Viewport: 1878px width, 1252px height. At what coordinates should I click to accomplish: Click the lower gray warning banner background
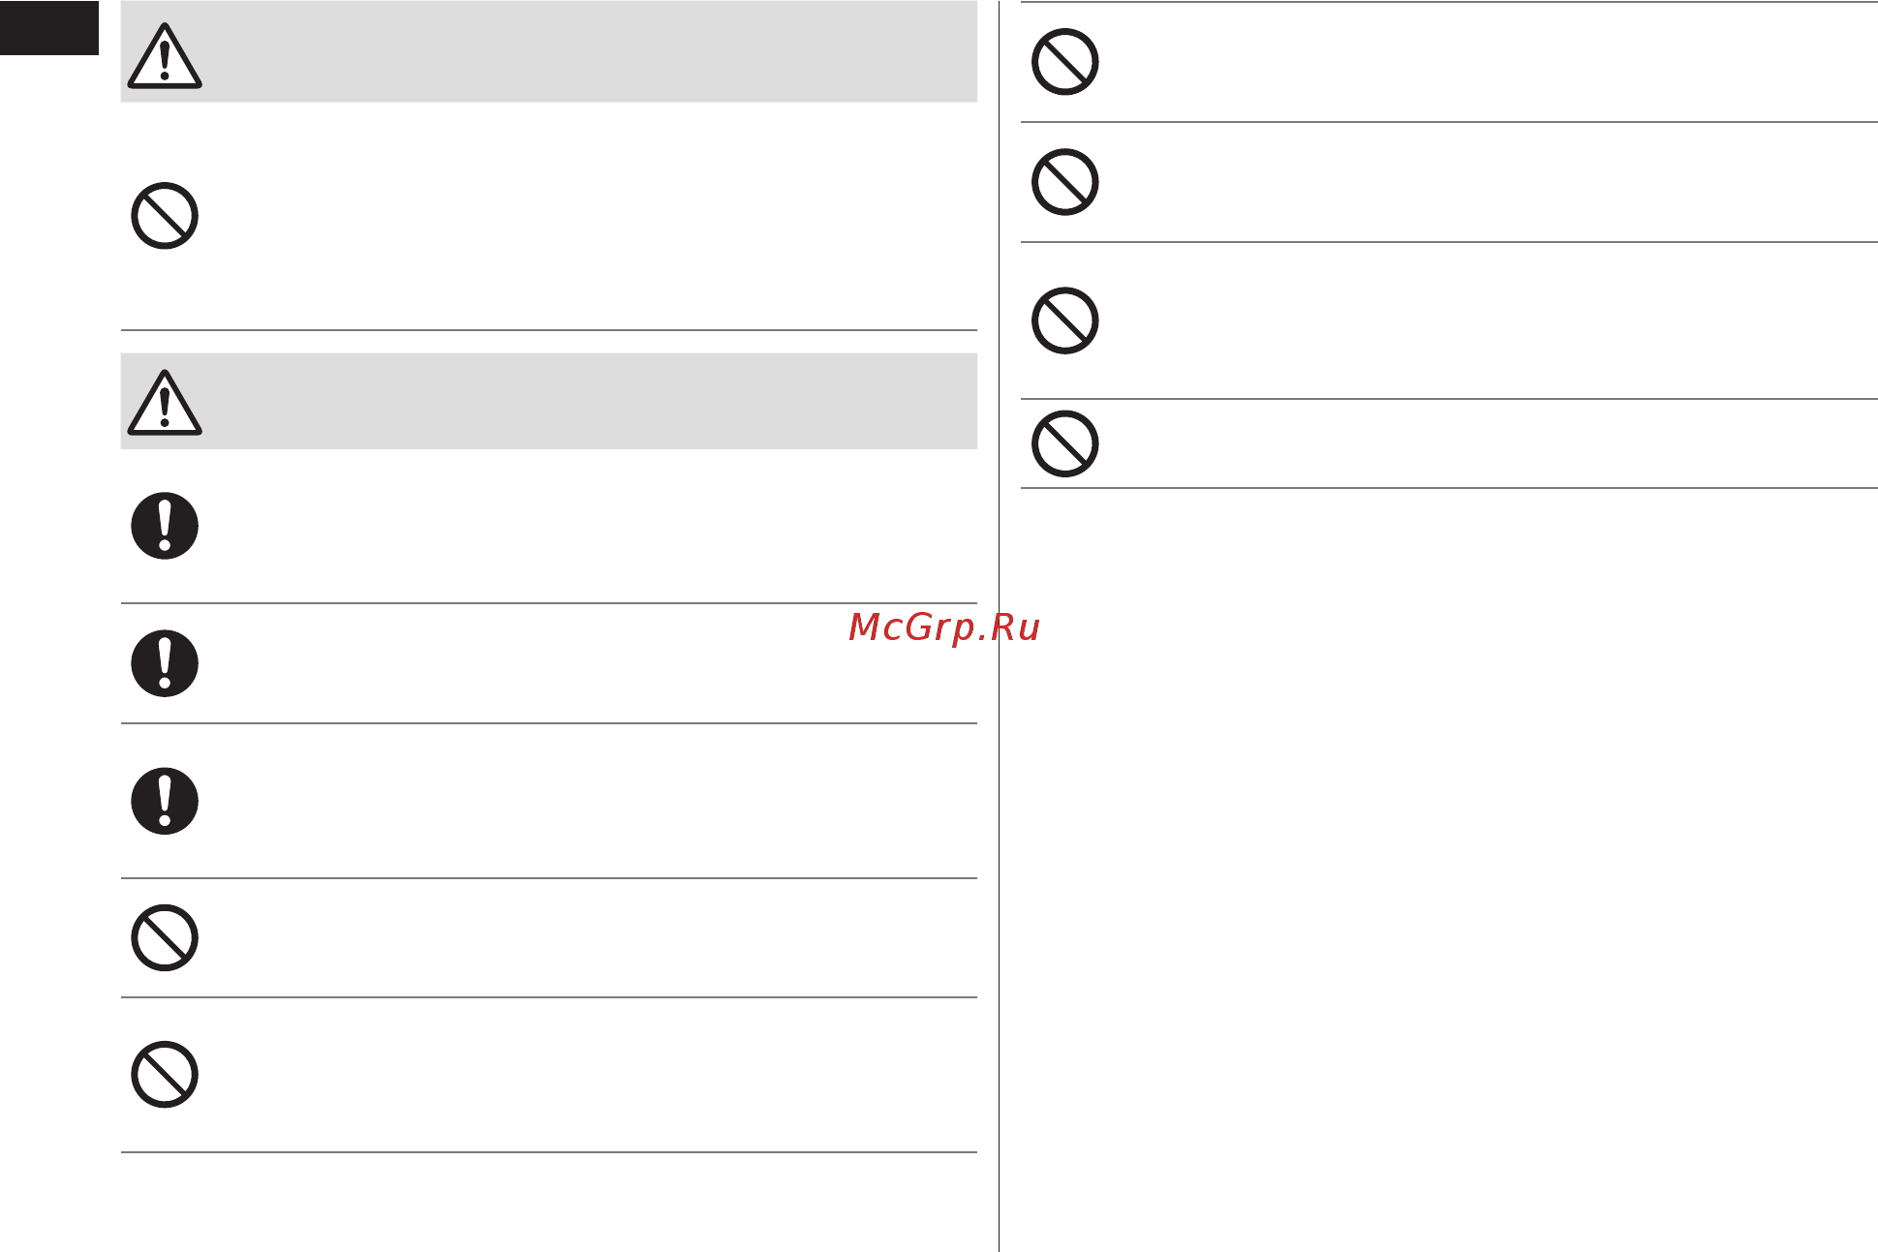click(549, 401)
